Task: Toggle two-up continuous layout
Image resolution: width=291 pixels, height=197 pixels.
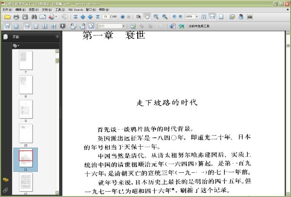Action: pos(54,26)
